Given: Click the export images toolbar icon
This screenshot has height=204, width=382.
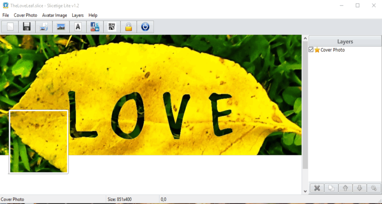Looking at the screenshot, I should pyautogui.click(x=44, y=27).
